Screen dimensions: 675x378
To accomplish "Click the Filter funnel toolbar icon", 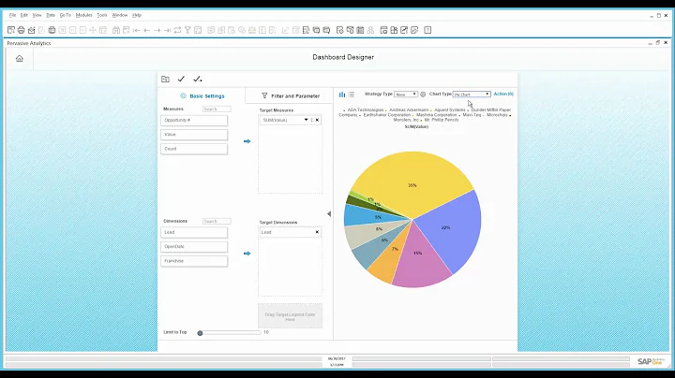I will (187, 30).
